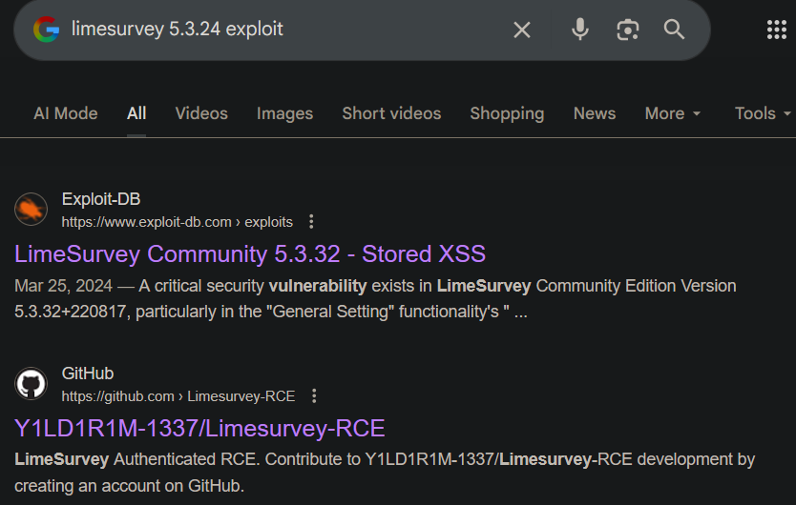Screen dimensions: 796x505
Task: Switch to the Images tab
Action: 284,113
